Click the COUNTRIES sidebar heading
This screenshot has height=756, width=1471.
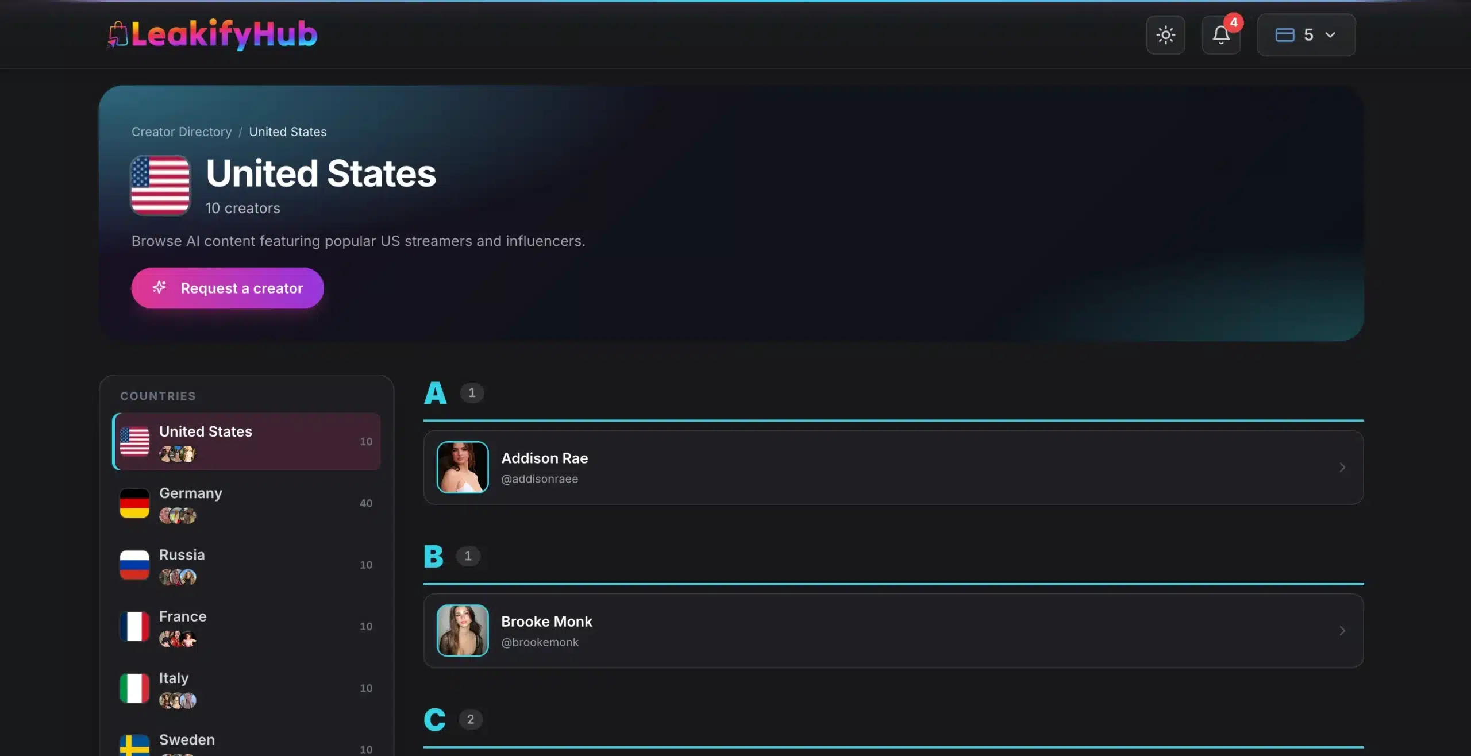(x=158, y=396)
